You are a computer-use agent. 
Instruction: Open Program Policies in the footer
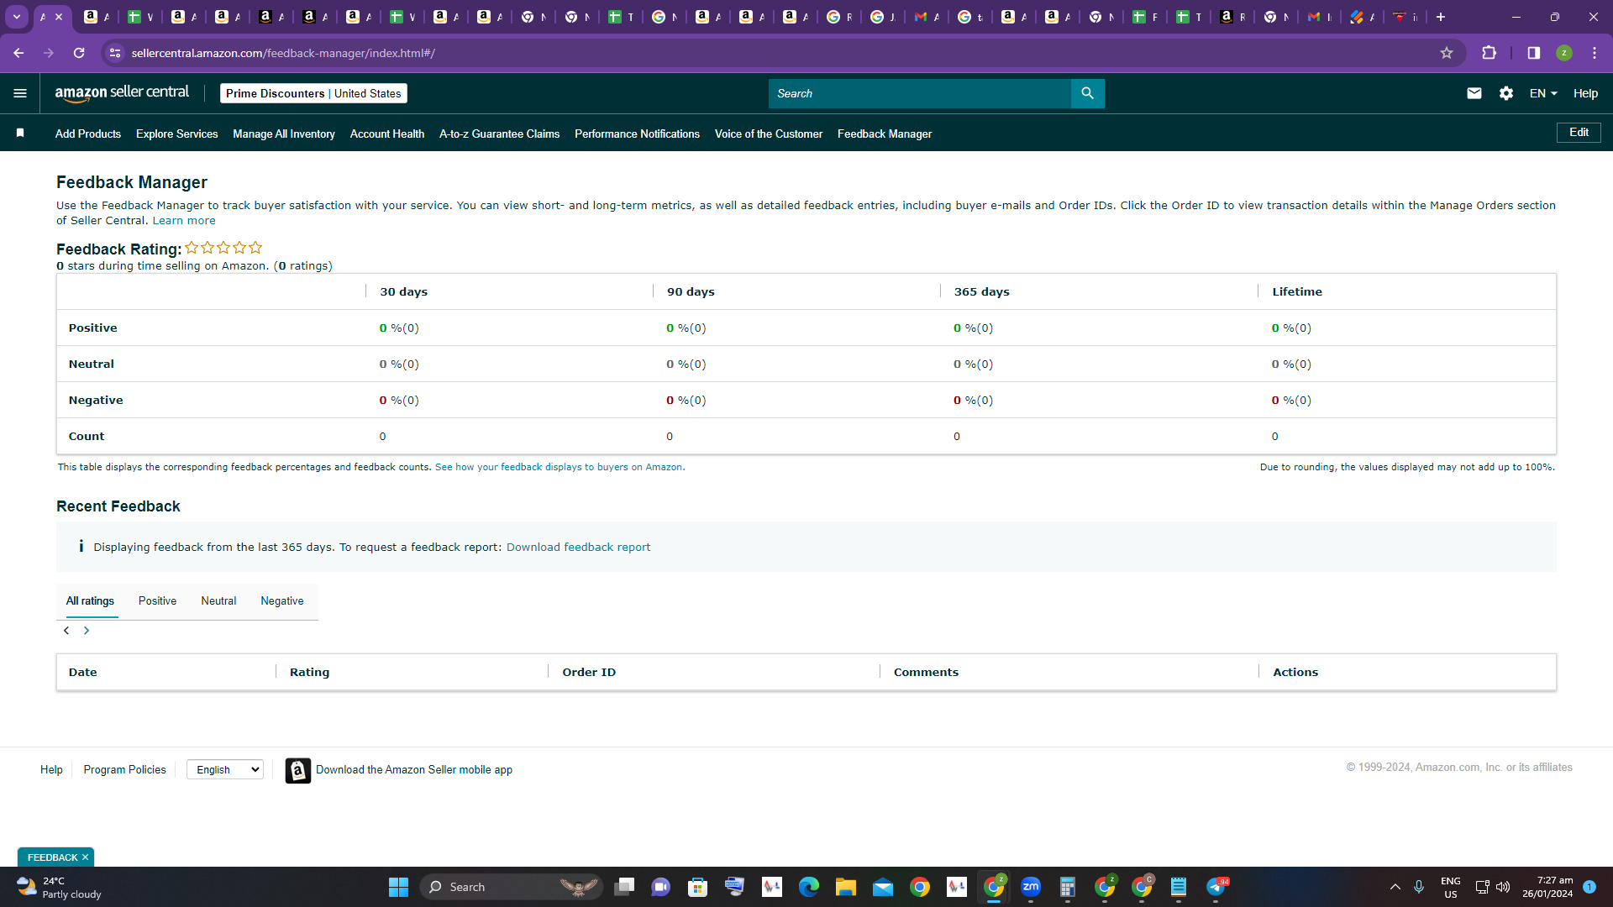(x=124, y=769)
